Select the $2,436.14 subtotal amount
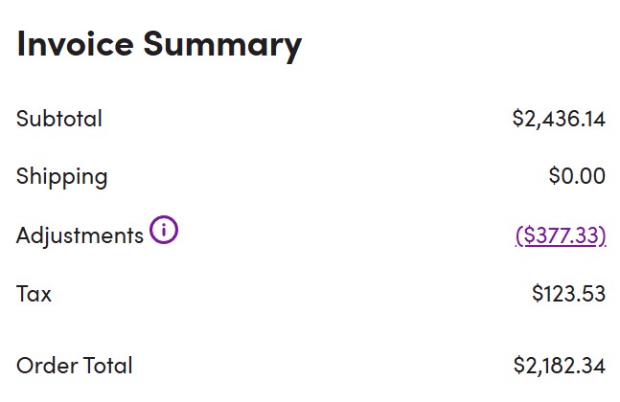Image resolution: width=620 pixels, height=402 pixels. click(559, 119)
